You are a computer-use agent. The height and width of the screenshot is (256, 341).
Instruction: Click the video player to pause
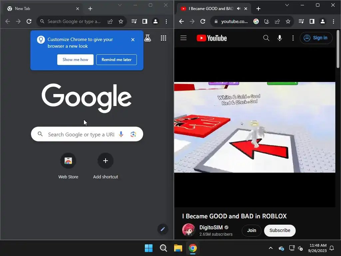click(255, 127)
